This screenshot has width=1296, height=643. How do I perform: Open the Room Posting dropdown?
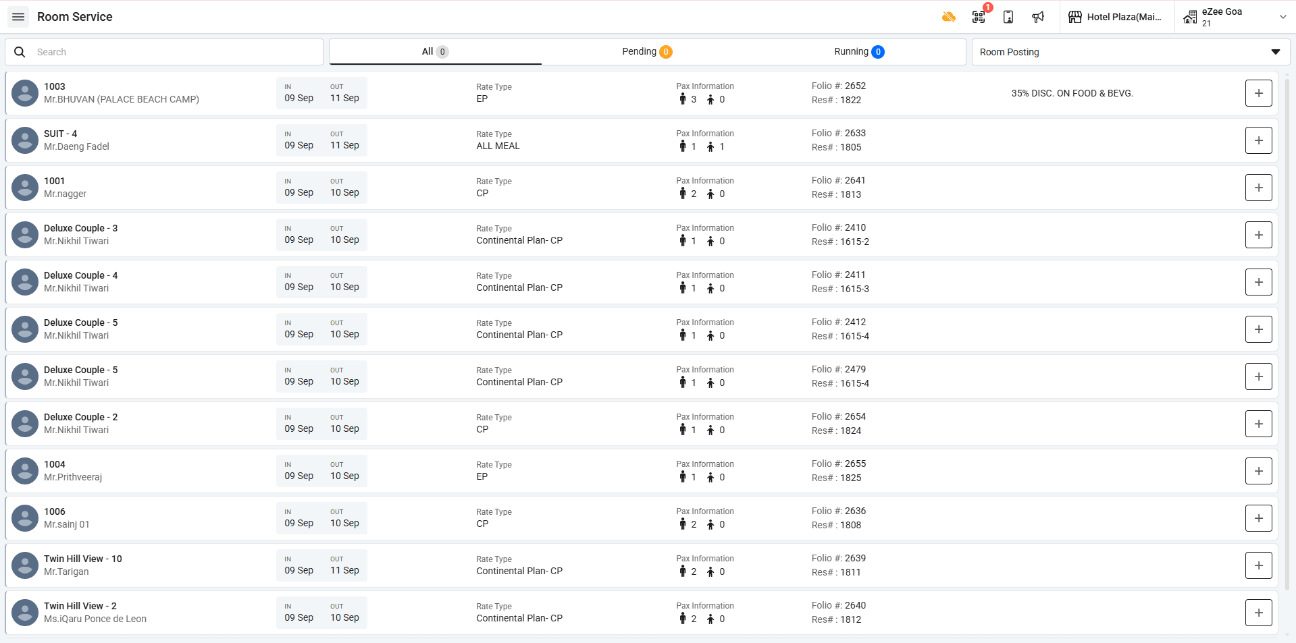pos(1131,52)
